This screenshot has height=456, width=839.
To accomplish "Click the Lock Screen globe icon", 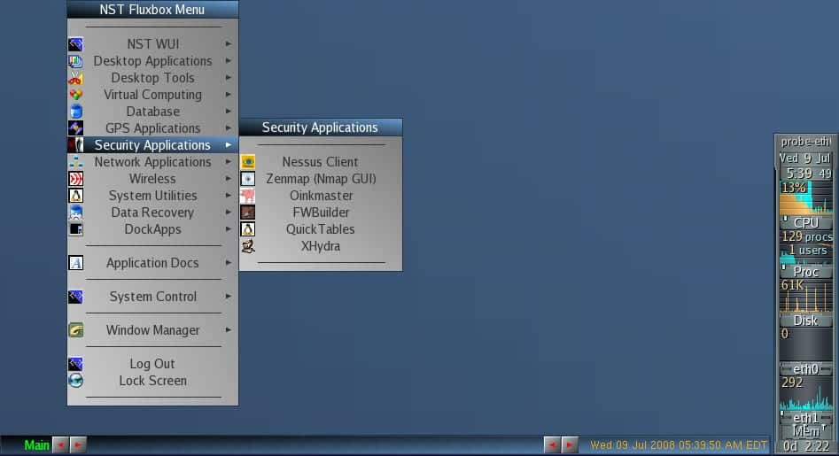I will click(x=75, y=381).
